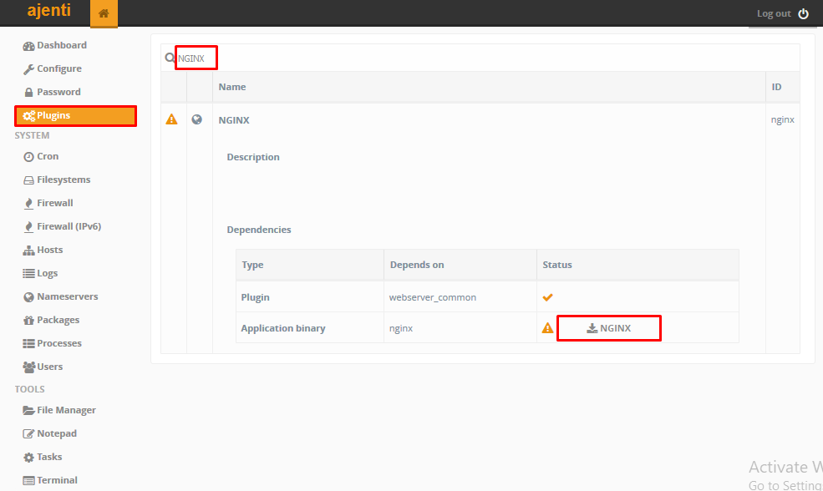Click the Users group icon
The image size is (823, 491).
tap(28, 367)
